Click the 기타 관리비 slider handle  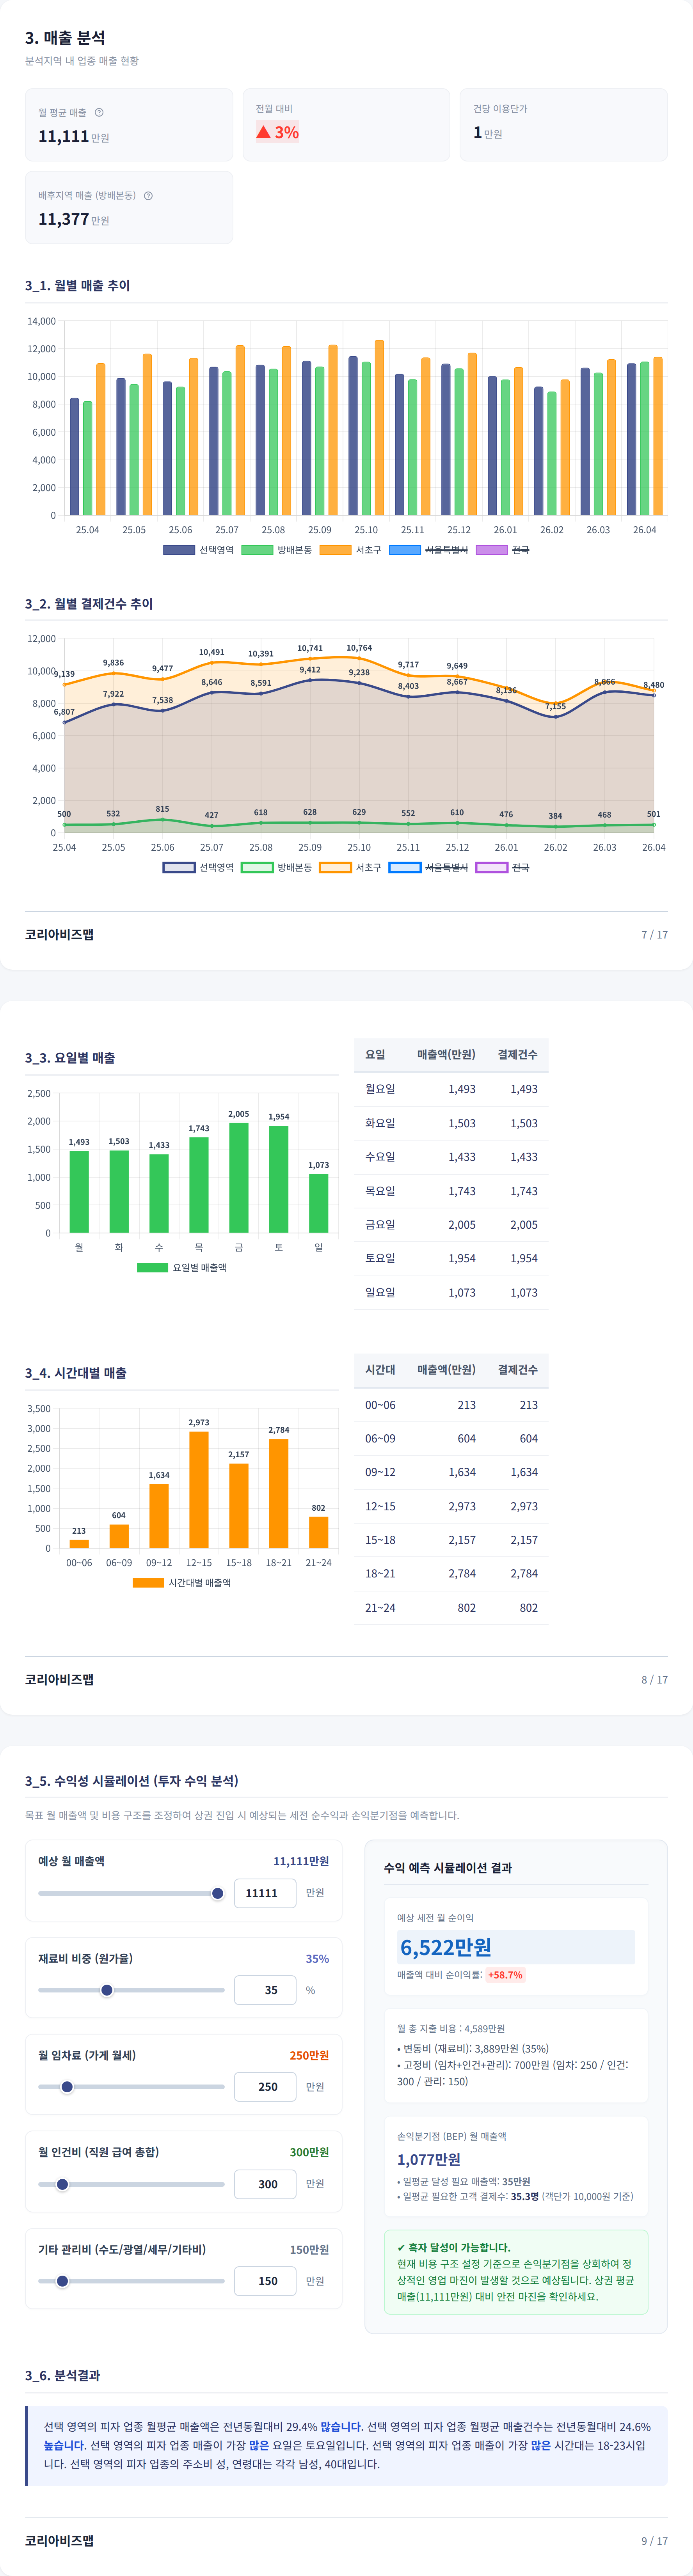[62, 2281]
